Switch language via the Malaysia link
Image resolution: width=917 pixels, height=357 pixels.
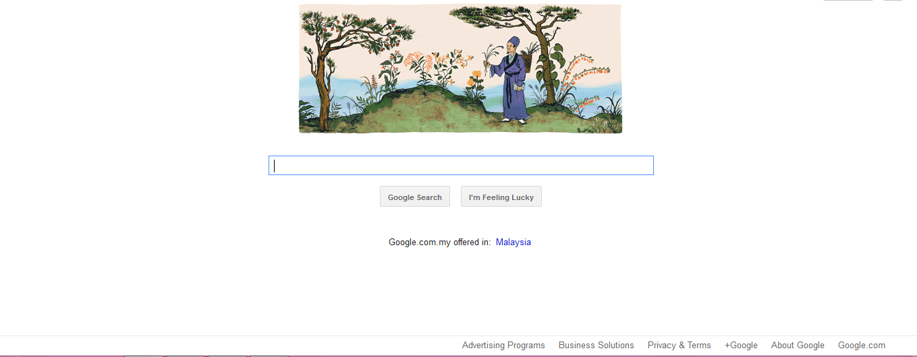point(513,242)
